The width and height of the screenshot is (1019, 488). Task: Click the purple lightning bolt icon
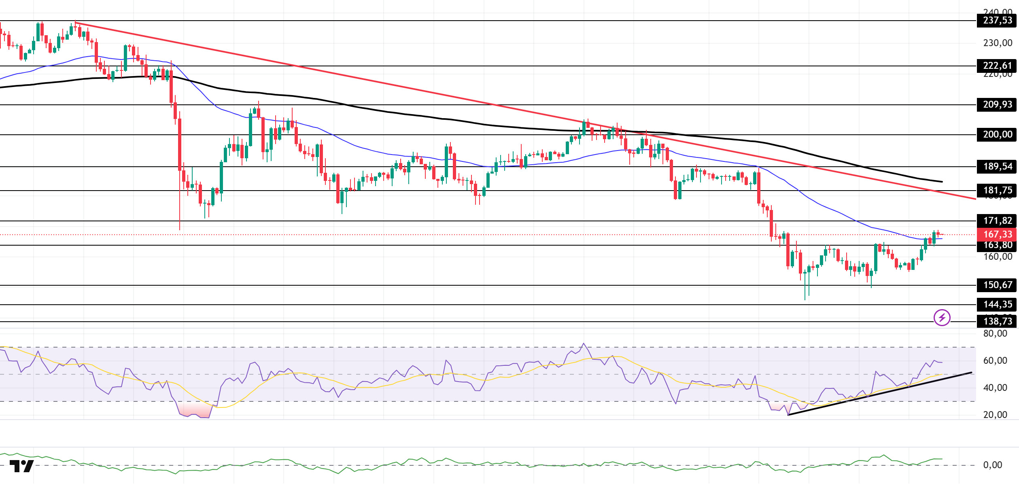[942, 318]
